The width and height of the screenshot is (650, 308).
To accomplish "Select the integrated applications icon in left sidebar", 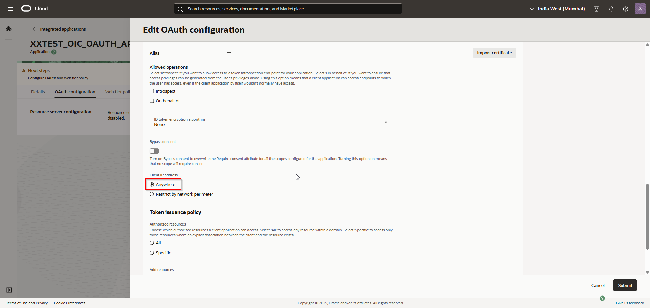I will (x=8, y=29).
